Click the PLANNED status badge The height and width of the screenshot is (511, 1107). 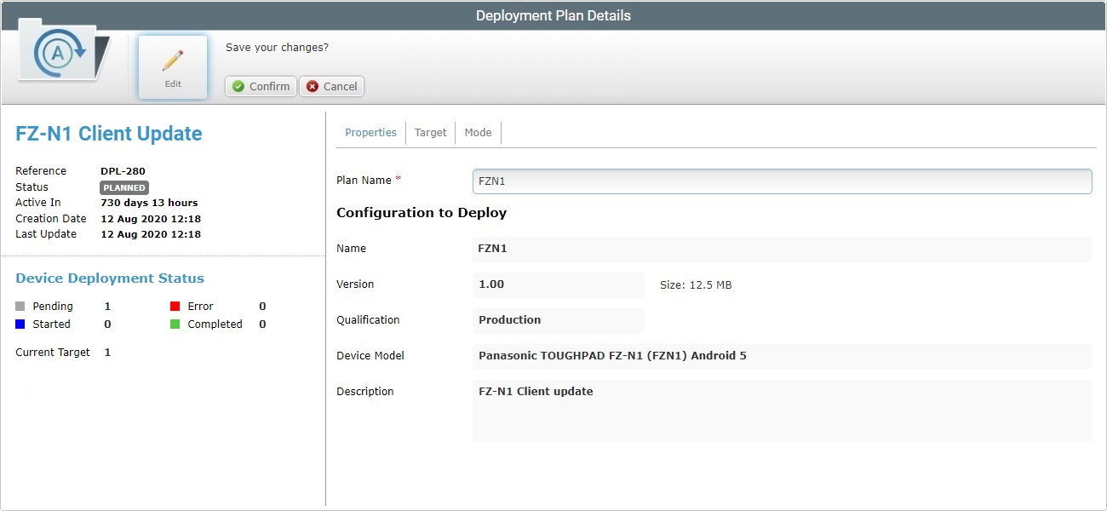click(123, 187)
